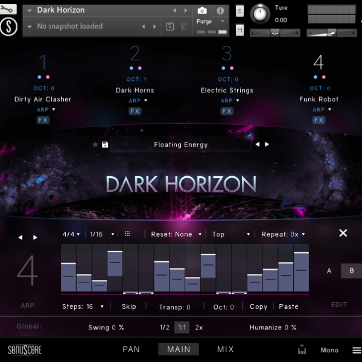Open ARP mode dropdown for Dirty Air Clasher

pos(54,109)
